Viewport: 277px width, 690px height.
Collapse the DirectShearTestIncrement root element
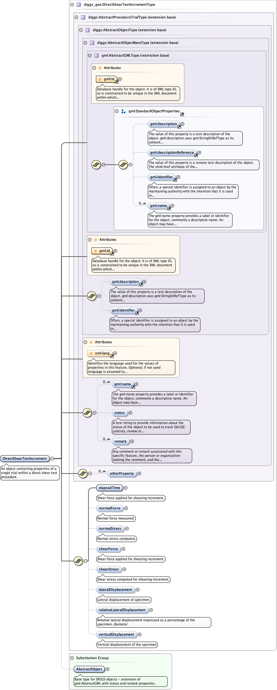(x=52, y=458)
